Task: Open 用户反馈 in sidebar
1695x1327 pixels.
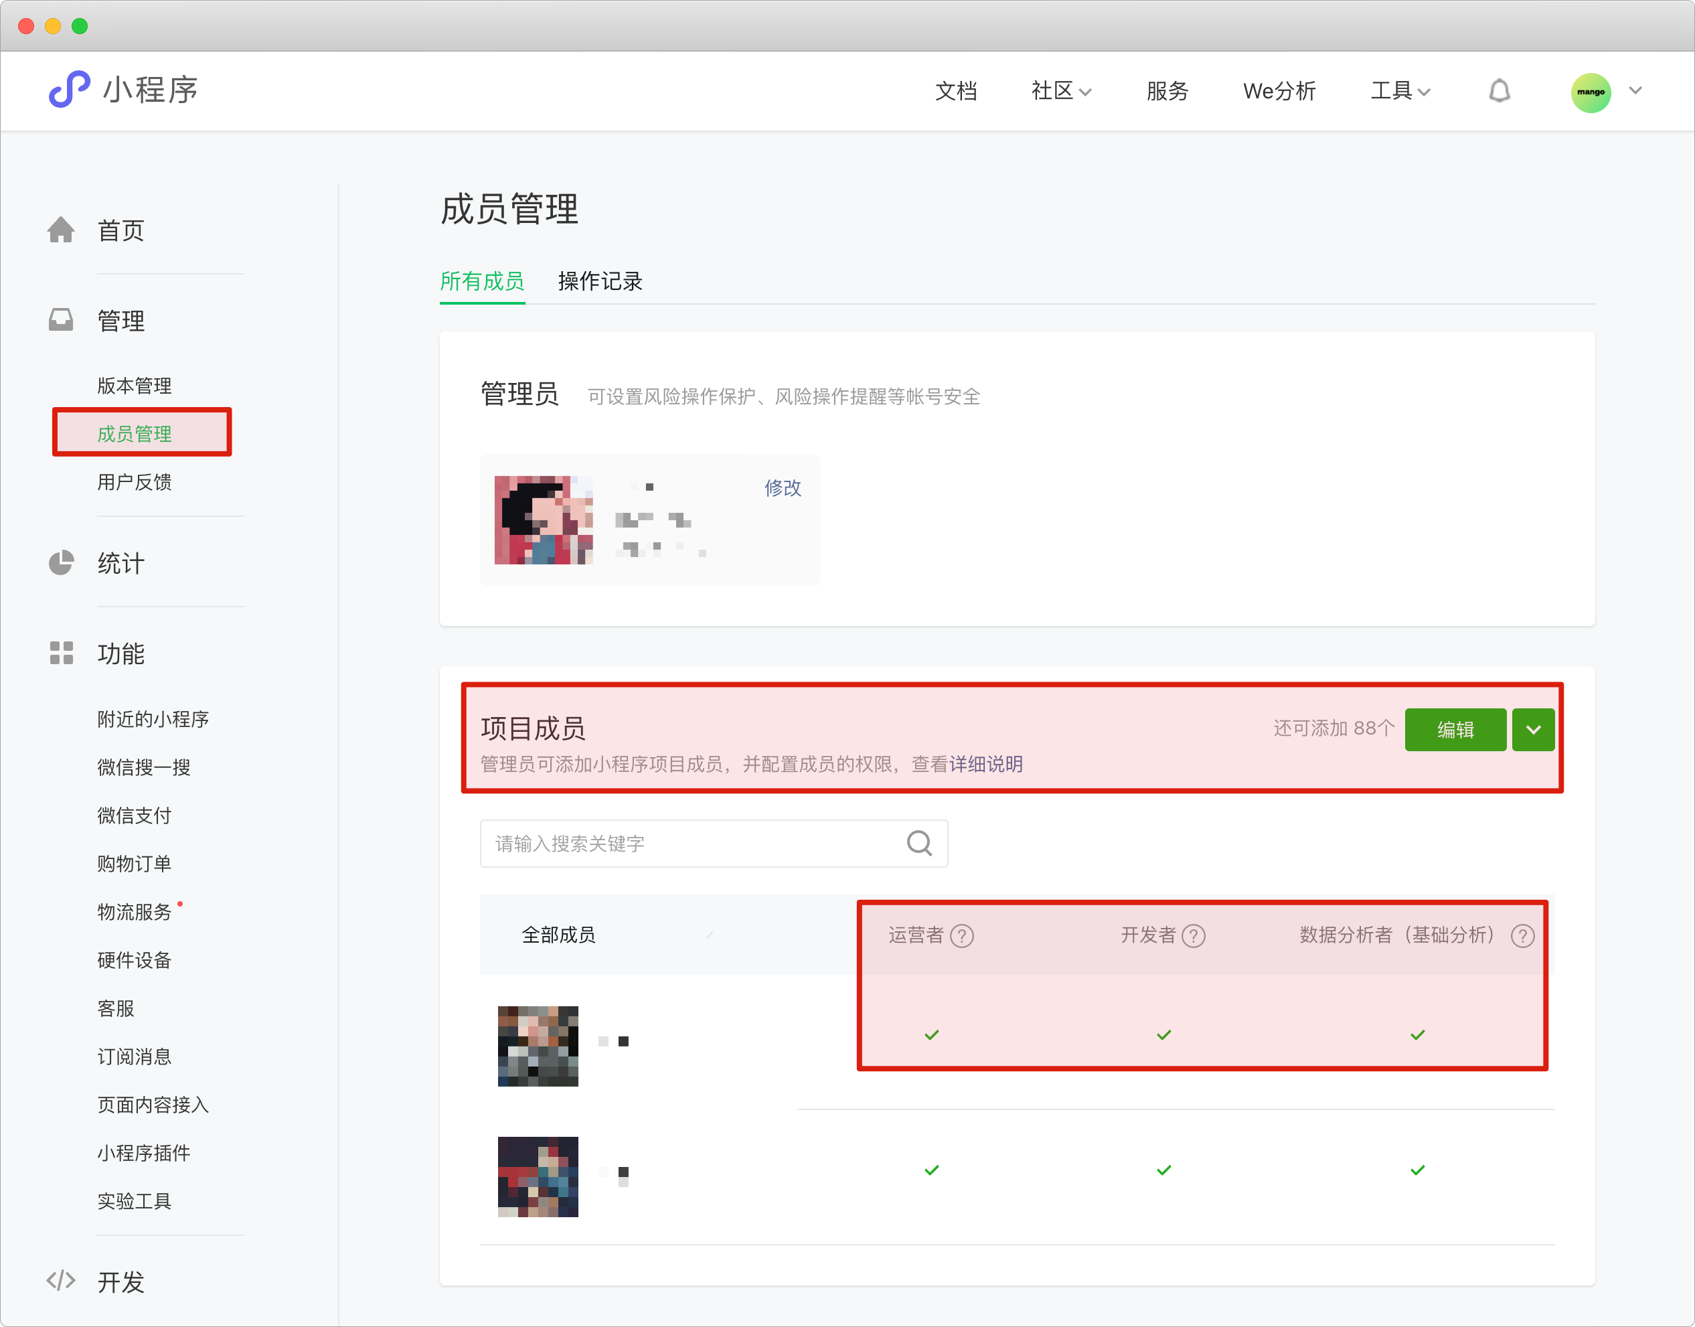Action: click(134, 481)
